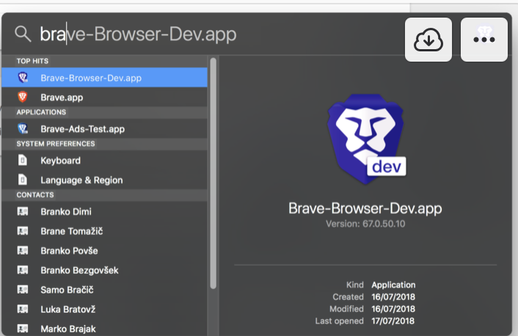Click the Last opened date 17/07/2018

[393, 321]
